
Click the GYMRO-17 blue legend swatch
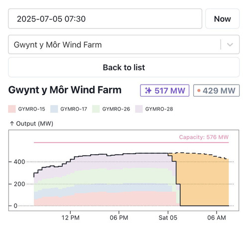point(54,109)
